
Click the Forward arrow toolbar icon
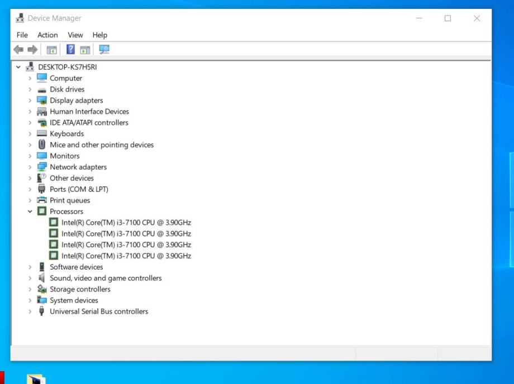(32, 50)
